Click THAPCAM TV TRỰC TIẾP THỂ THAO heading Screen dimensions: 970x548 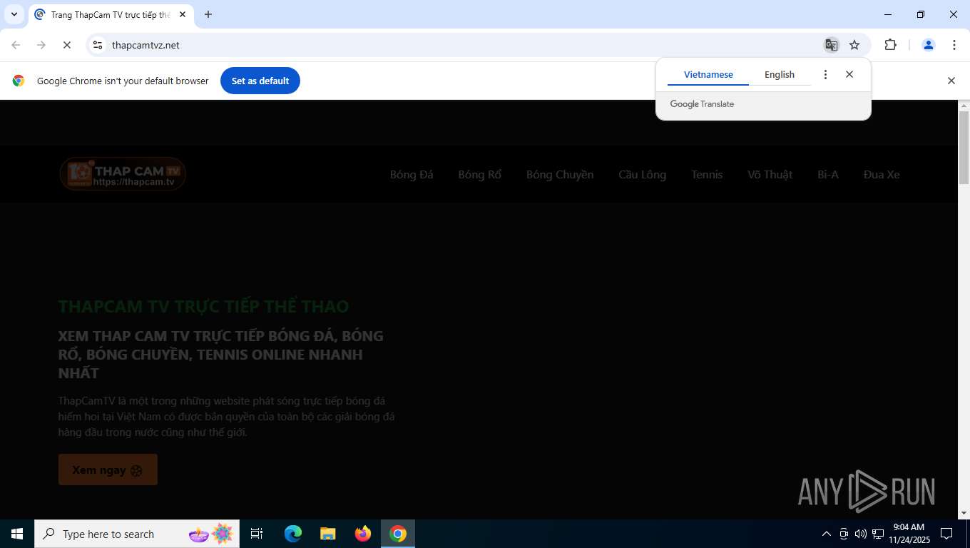coord(203,307)
